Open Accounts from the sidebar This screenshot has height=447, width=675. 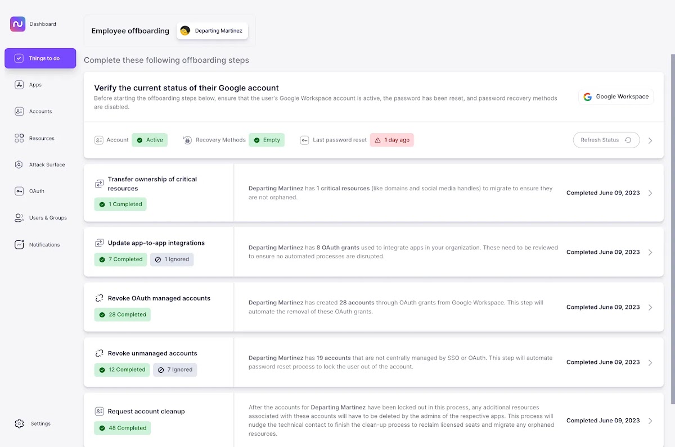[x=39, y=112]
